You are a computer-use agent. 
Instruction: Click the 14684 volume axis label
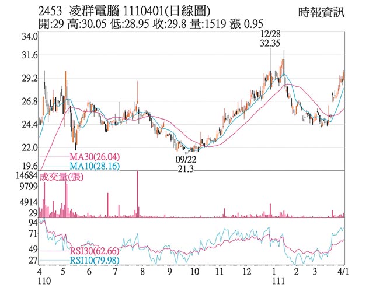pyautogui.click(x=26, y=175)
